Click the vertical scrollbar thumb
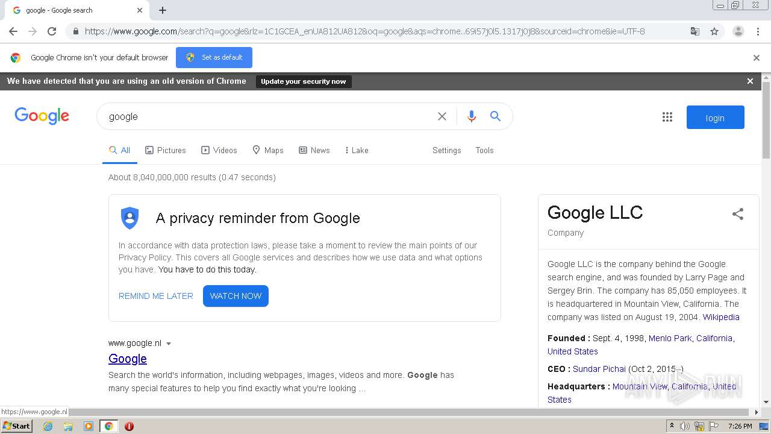 tap(766, 121)
